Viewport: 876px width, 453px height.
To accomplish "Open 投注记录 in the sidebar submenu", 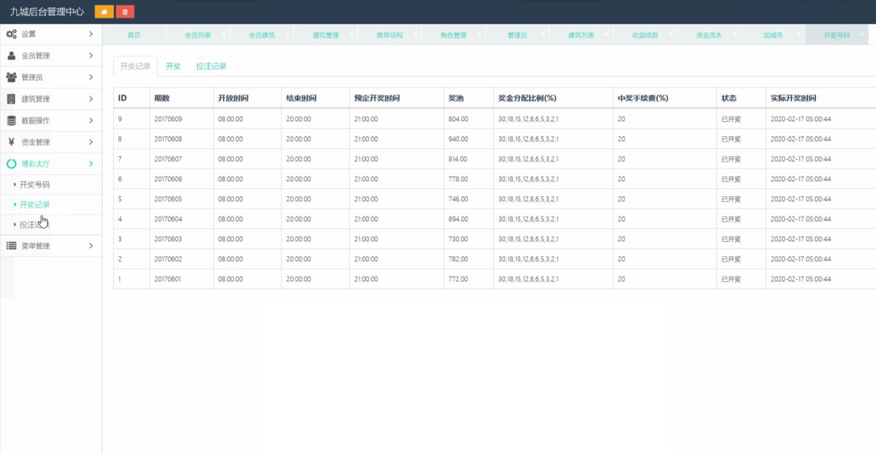I will [x=34, y=225].
